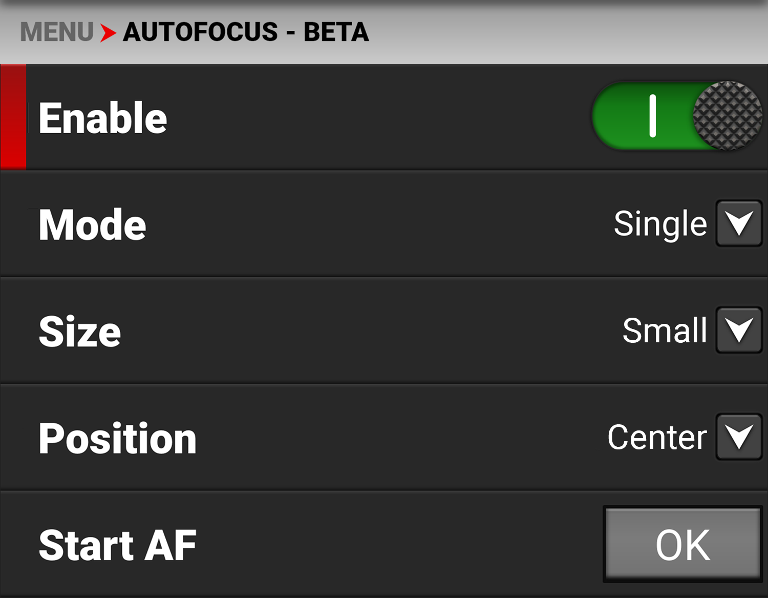Click the white bar icon inside green switch

(x=652, y=116)
